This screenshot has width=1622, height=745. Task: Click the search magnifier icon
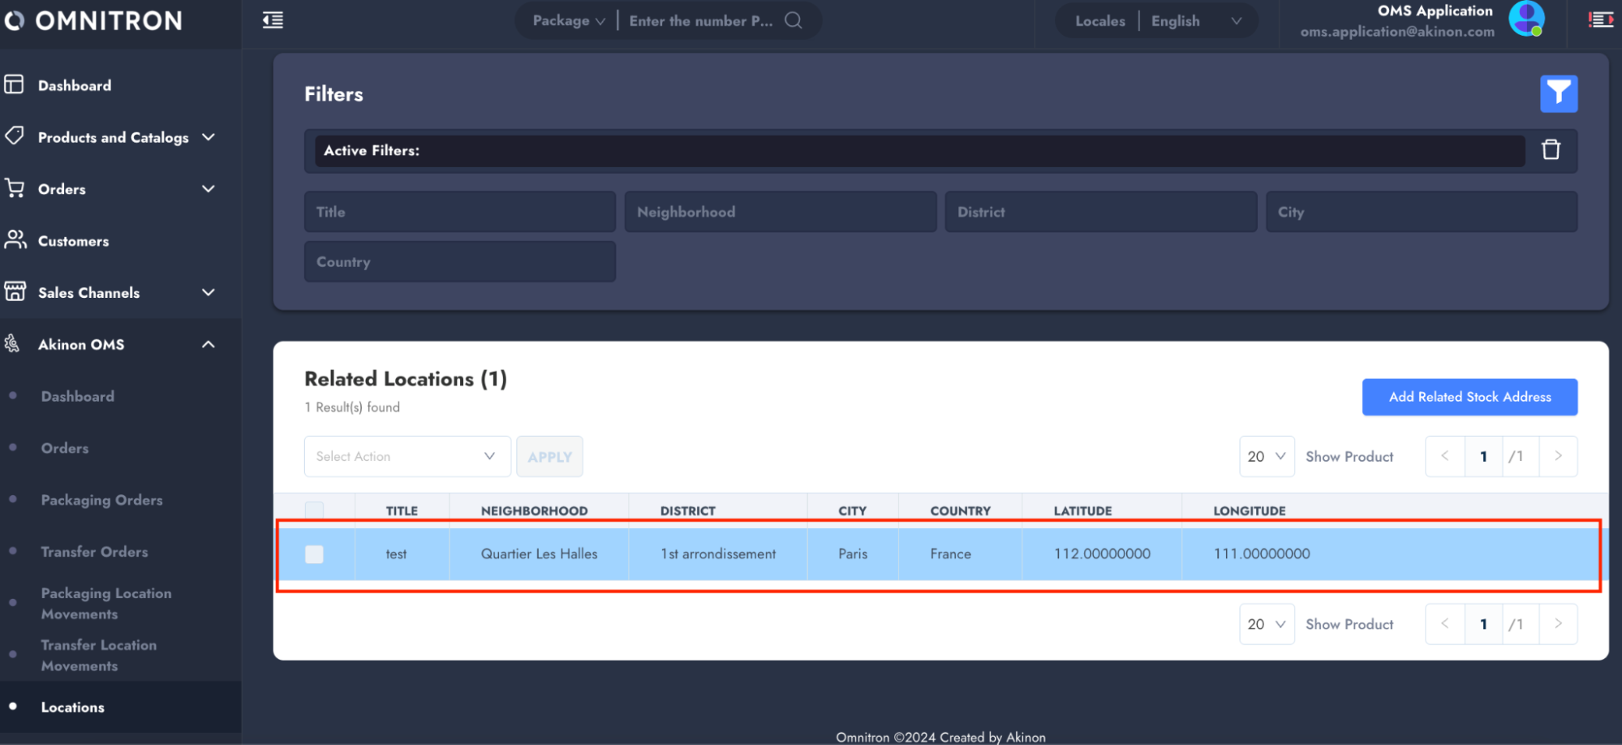[x=793, y=21]
